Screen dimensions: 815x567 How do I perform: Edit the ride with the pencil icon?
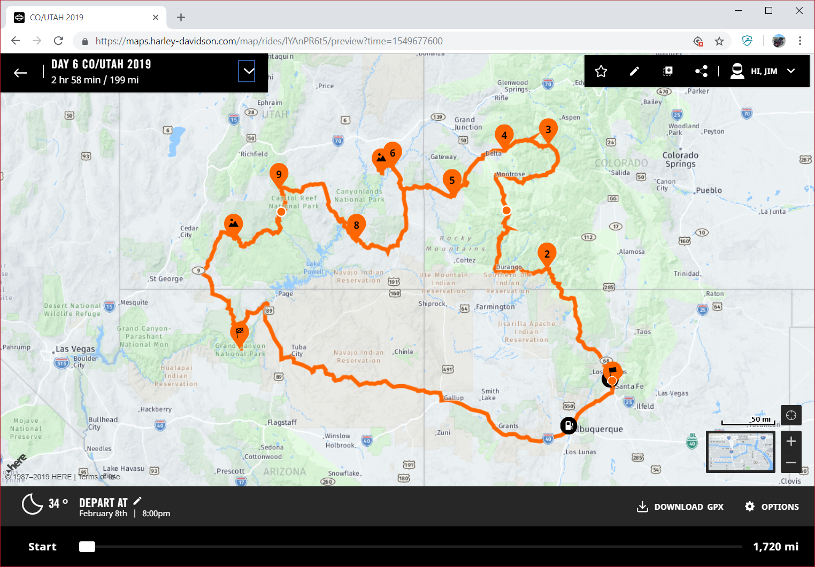(634, 71)
